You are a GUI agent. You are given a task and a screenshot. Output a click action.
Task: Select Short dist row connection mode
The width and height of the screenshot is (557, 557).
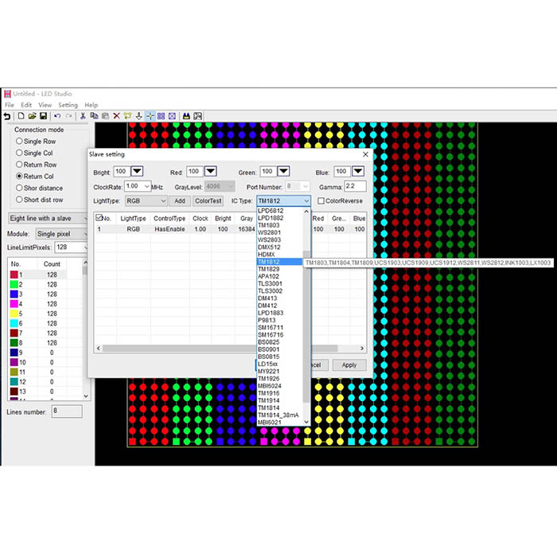pyautogui.click(x=19, y=200)
